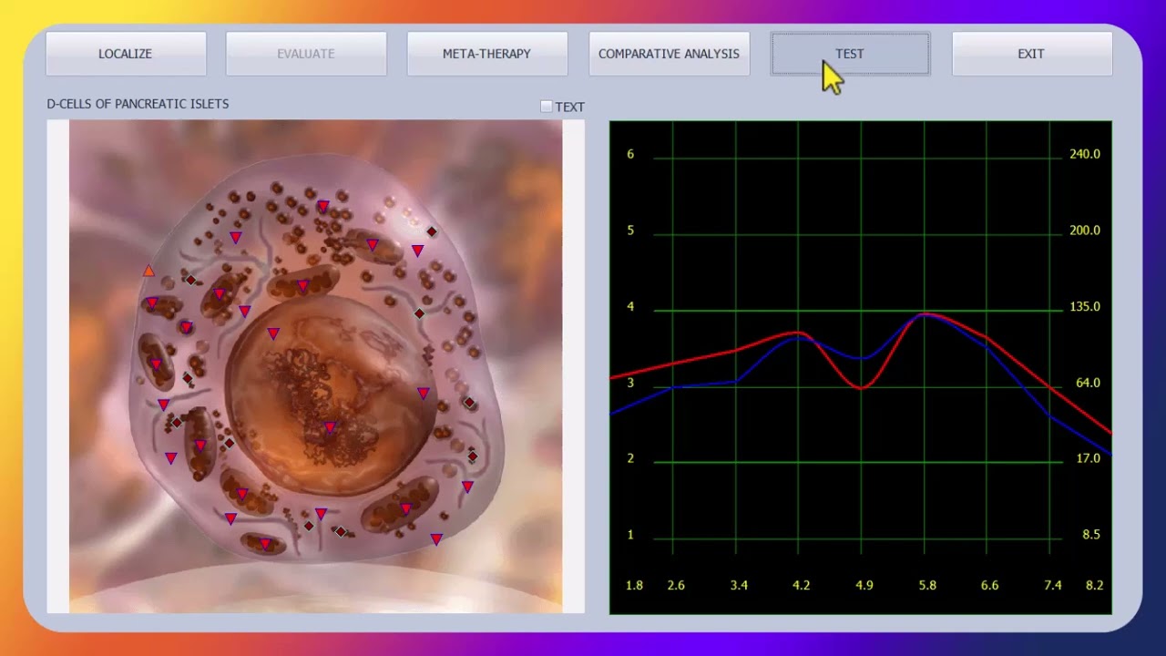Viewport: 1166px width, 656px height.
Task: Click the D-CELLS OF PANCREATIC ISLETS title
Action: [x=138, y=104]
